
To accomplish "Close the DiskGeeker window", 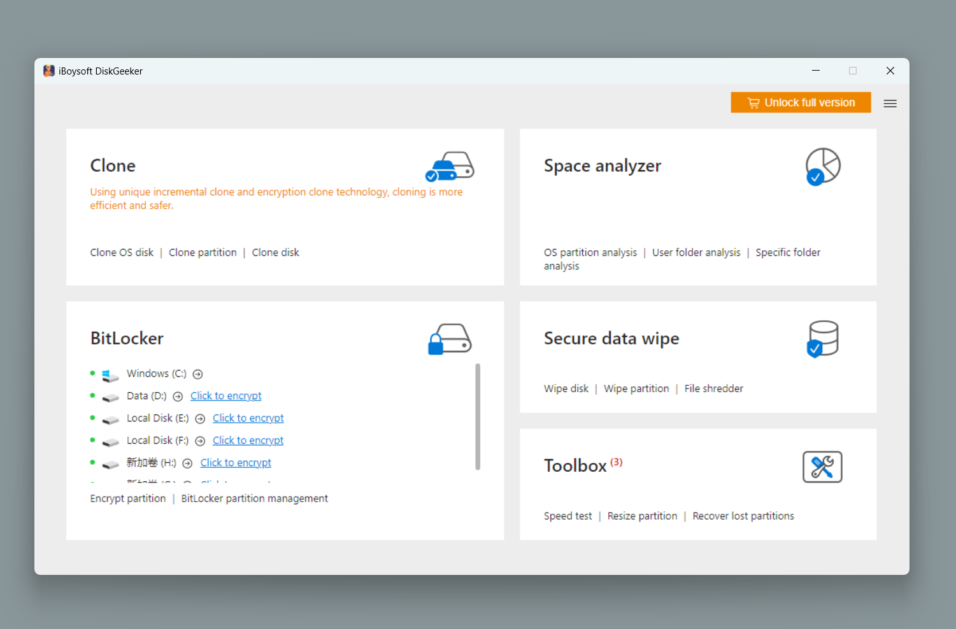I will (x=890, y=71).
